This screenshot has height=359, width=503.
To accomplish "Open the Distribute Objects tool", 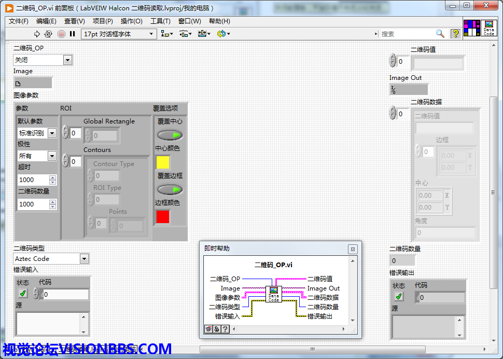I will click(x=185, y=34).
